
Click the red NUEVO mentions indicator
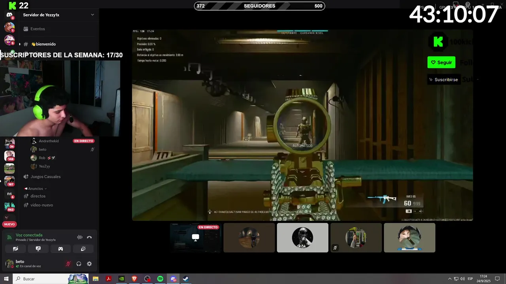[x=9, y=224]
